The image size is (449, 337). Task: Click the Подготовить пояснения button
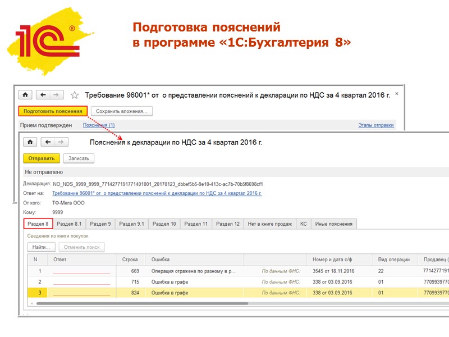[53, 111]
